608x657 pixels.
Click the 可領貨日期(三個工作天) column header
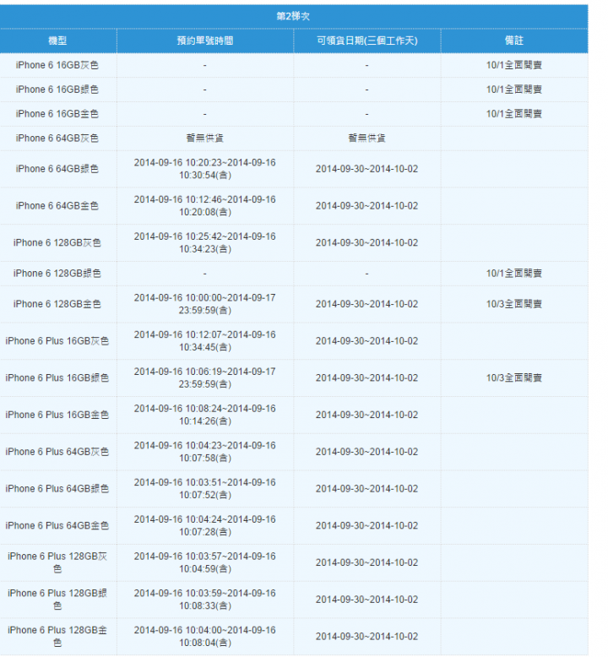pos(367,41)
